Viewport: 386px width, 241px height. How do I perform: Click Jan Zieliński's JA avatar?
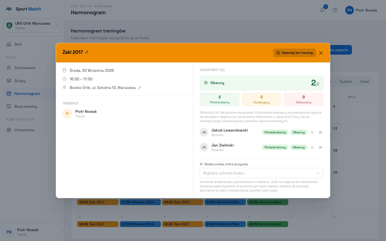coord(204,147)
